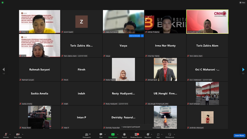Click muted mic icon on Budi Setiawan tile

[188, 104]
